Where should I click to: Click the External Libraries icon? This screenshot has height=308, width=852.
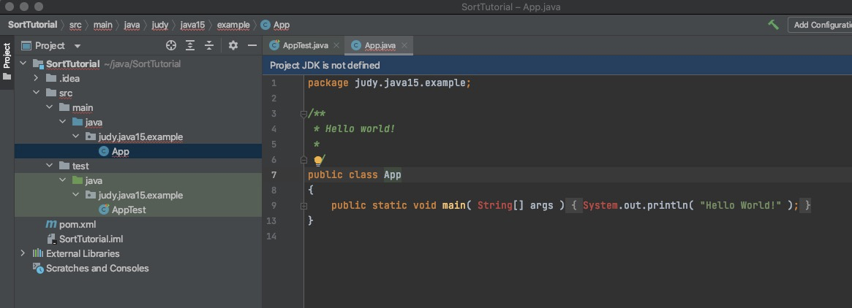coord(38,253)
